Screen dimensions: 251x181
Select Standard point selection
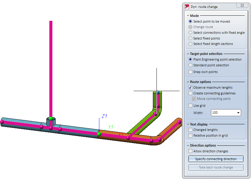click(190, 65)
